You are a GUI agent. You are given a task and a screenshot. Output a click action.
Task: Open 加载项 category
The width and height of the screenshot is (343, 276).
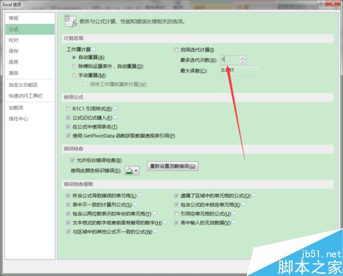(x=29, y=108)
